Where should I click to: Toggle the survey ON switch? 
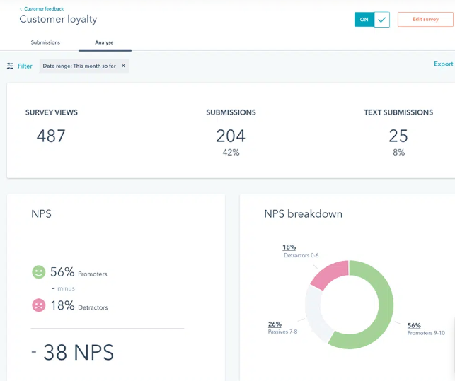coord(364,20)
